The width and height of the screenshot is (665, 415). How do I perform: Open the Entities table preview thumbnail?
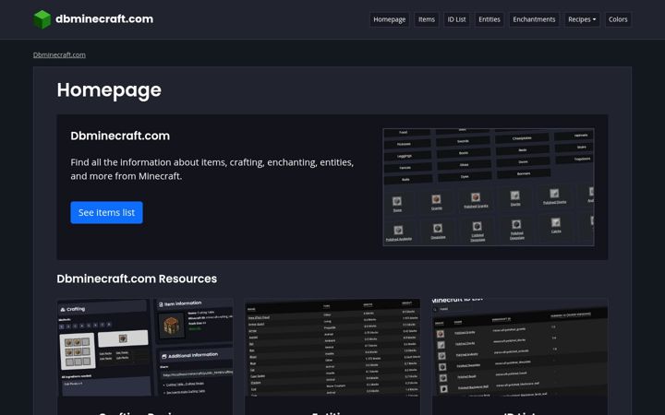[332, 348]
